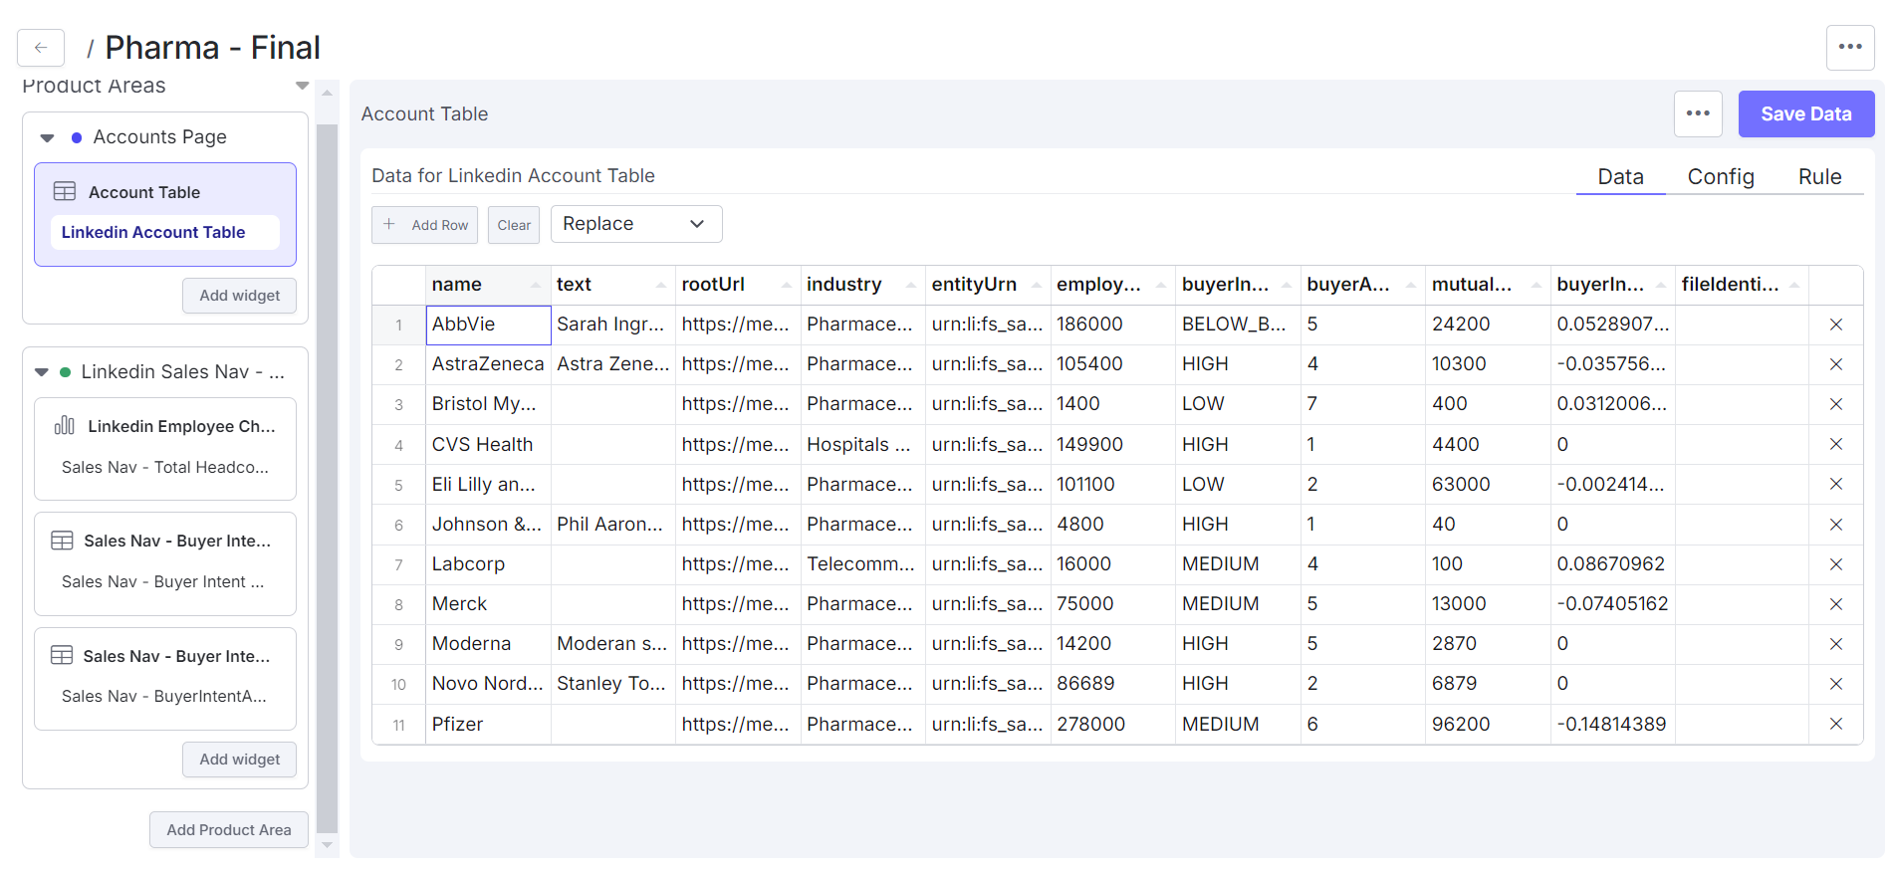Expand the Product Areas dropdown arrow
1895x872 pixels.
(303, 86)
